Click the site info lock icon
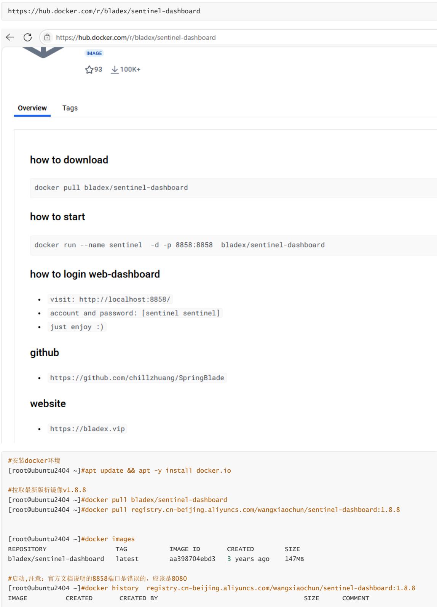 point(47,37)
